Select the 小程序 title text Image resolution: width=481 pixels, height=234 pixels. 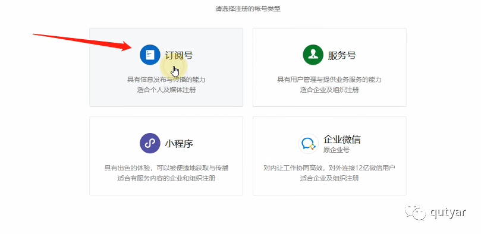coord(179,143)
